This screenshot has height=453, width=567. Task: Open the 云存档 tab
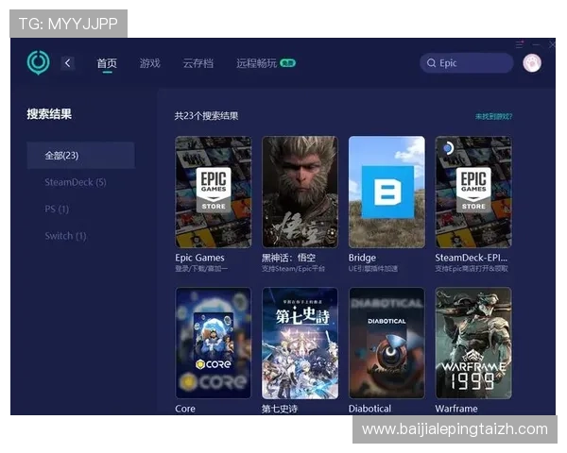[198, 63]
